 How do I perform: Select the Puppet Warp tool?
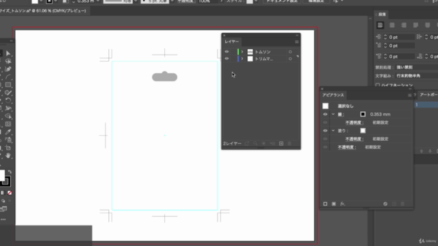8,108
